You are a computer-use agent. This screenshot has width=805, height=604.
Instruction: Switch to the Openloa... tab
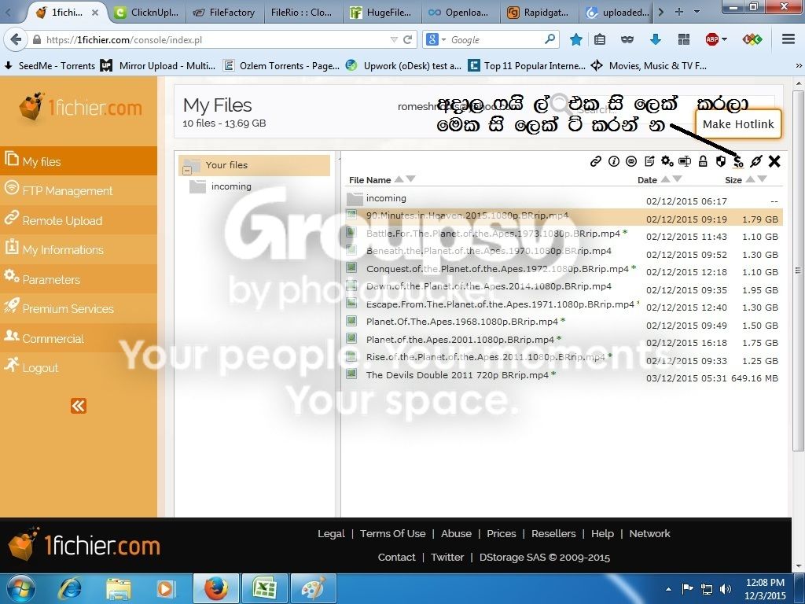click(x=459, y=13)
